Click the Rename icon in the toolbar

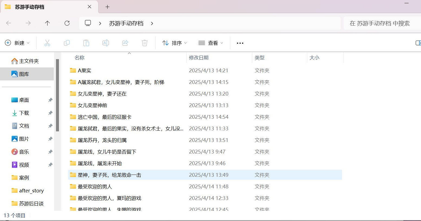click(x=106, y=43)
